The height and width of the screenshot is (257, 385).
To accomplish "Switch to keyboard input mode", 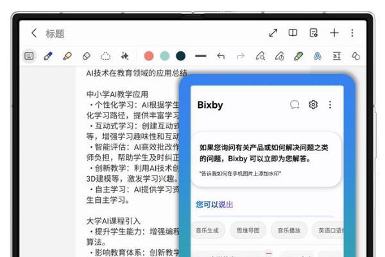I will tap(29, 56).
